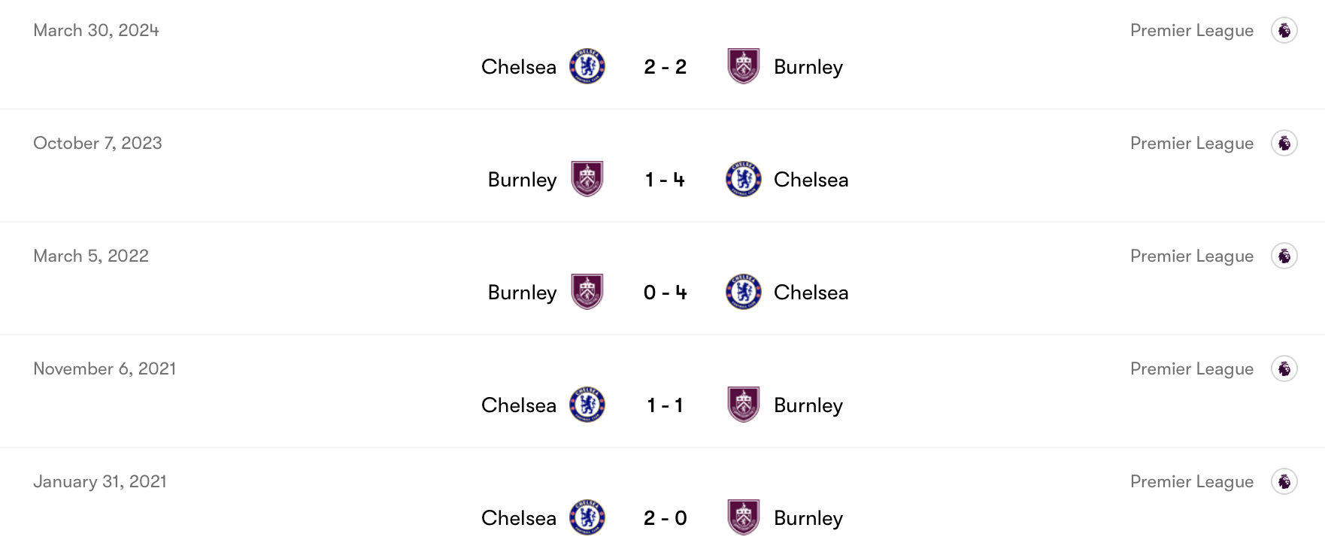
Task: Open the Chelsea badge beside the 1-4 score
Action: click(743, 179)
